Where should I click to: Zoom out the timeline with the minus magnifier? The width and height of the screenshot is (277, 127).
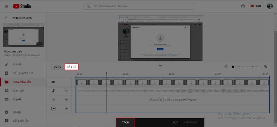click(226, 67)
